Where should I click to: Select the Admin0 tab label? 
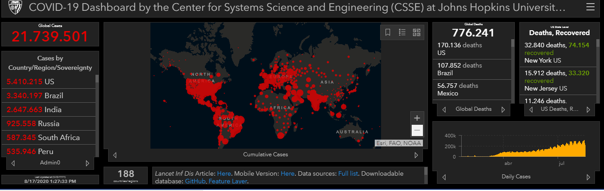click(50, 163)
